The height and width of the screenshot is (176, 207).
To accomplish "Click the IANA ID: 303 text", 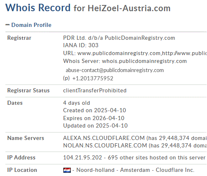I will pos(81,45).
